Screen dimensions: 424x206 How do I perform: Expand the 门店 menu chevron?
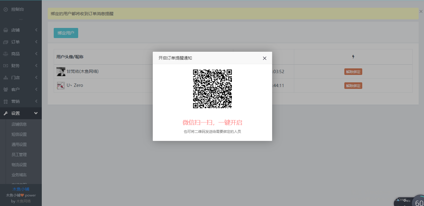pos(36,78)
